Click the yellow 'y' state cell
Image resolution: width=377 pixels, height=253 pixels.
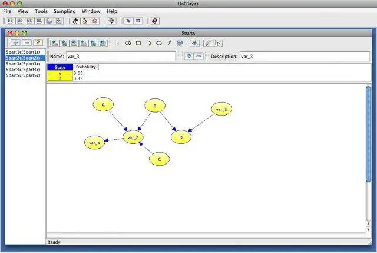60,73
